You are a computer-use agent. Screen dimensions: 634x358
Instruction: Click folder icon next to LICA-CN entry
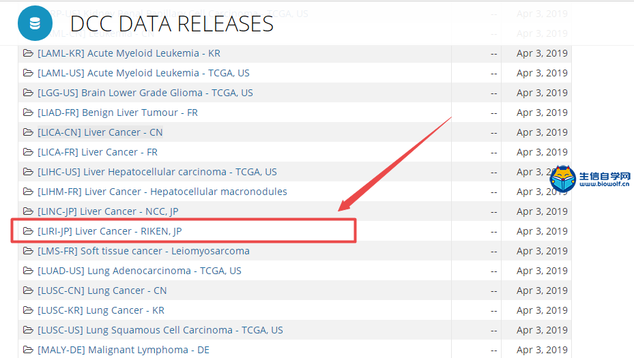click(28, 132)
